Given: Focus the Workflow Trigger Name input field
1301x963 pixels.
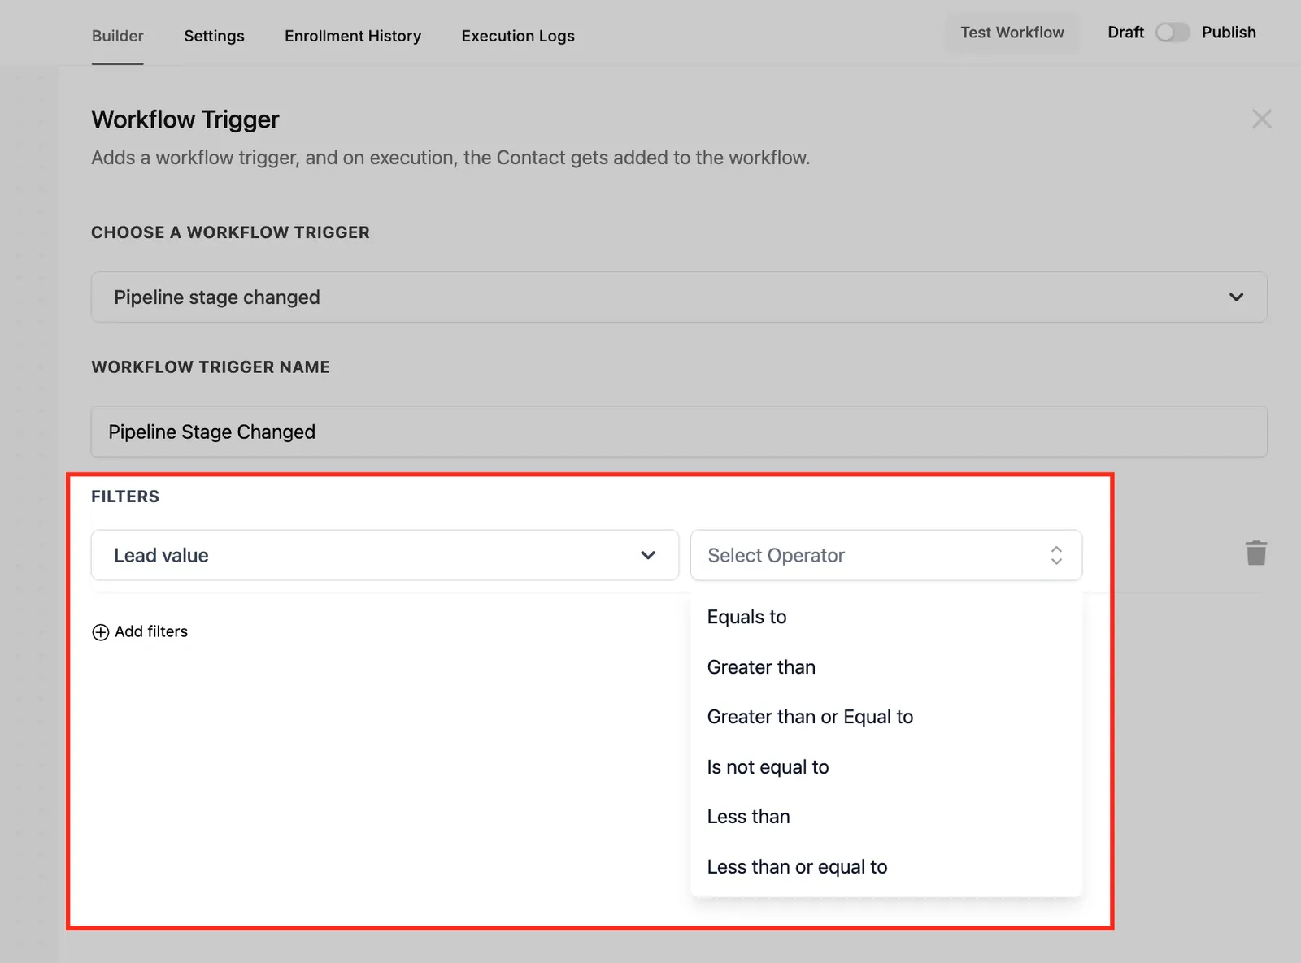Looking at the screenshot, I should click(679, 432).
